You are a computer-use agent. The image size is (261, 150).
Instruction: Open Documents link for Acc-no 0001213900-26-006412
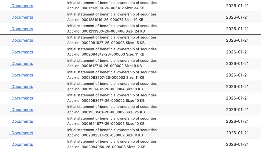(22, 6)
